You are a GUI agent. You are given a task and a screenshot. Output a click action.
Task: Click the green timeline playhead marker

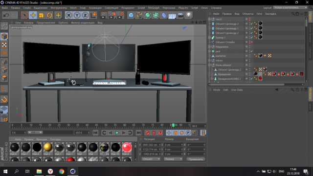(173, 125)
